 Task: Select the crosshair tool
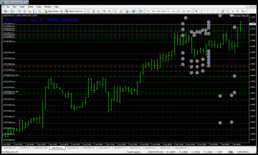coord(201,11)
